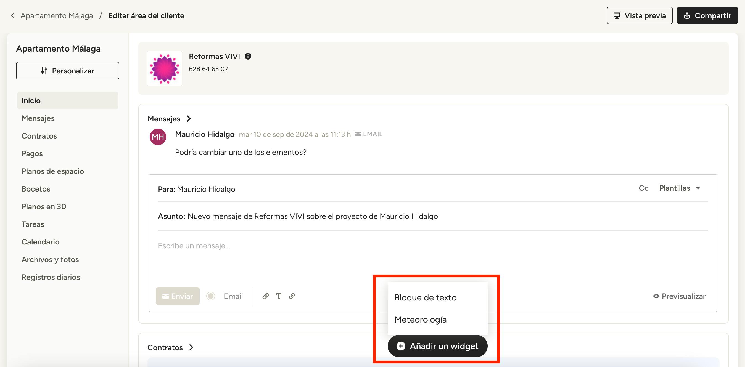745x367 pixels.
Task: Click the text formatting T icon
Action: tap(279, 296)
